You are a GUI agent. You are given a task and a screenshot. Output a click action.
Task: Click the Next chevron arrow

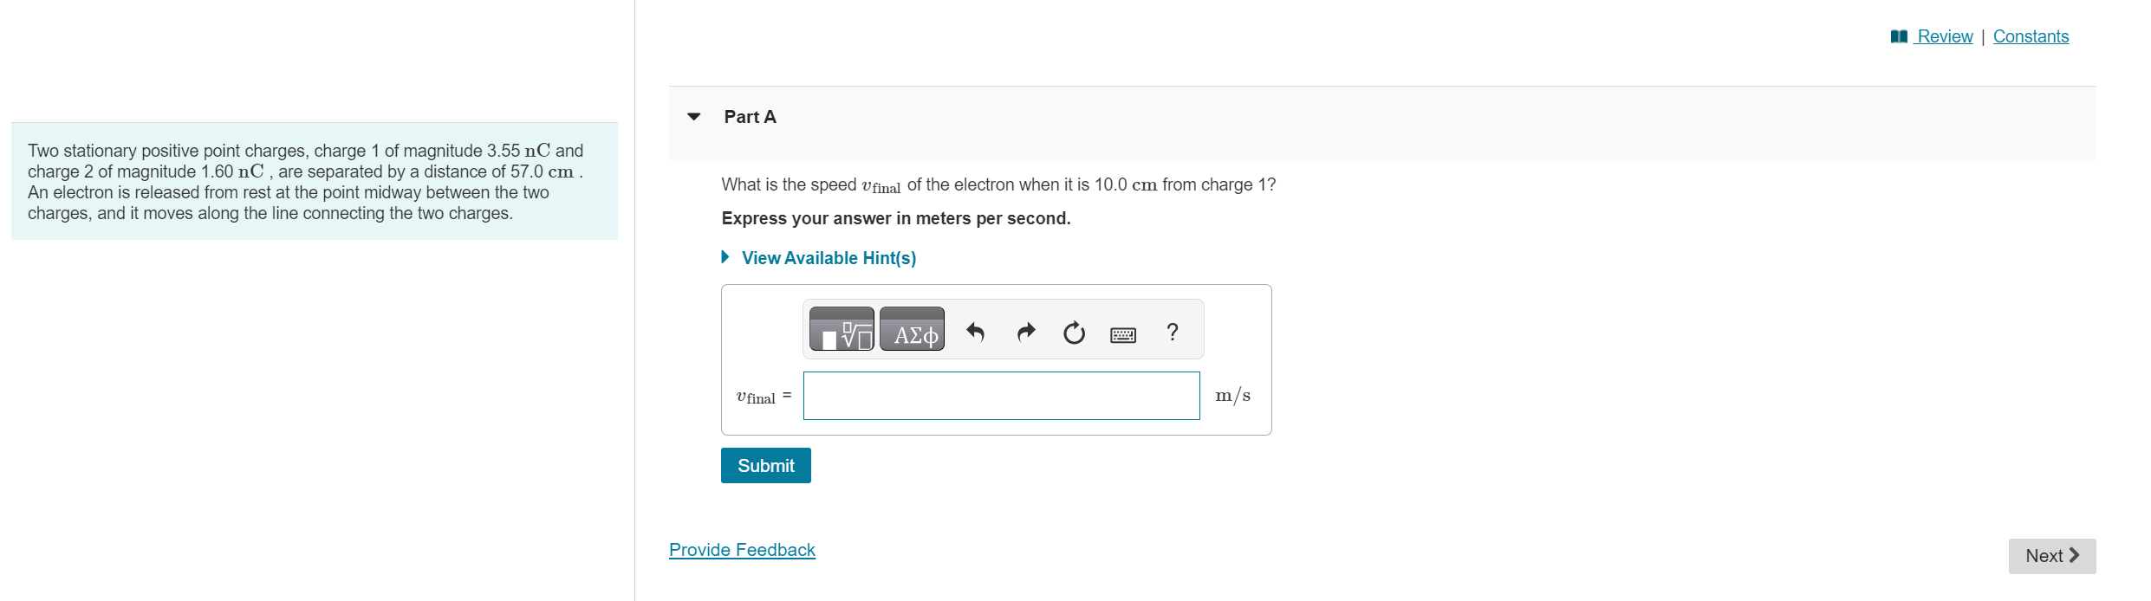point(2074,555)
